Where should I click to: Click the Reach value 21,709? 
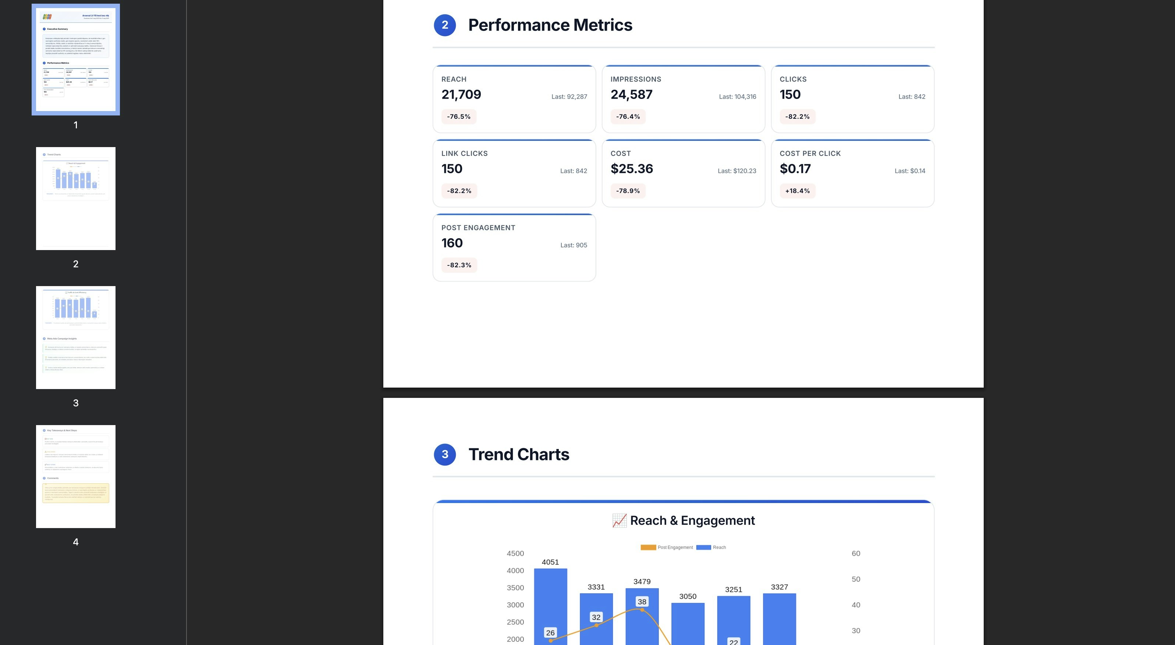click(x=461, y=95)
